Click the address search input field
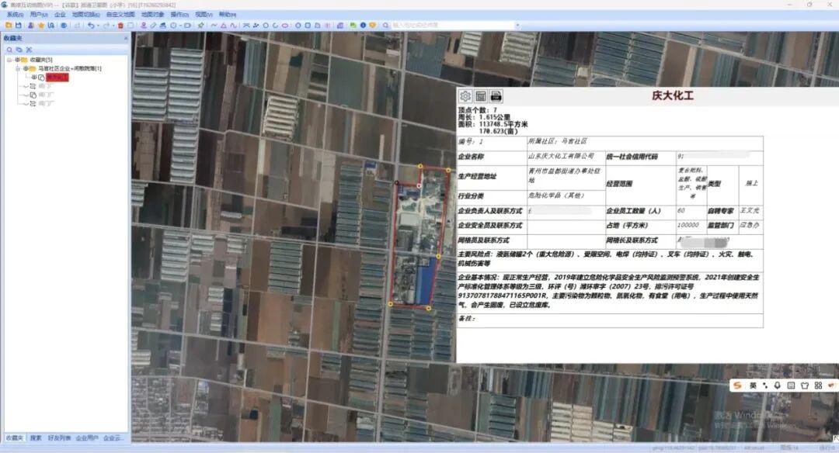 (451, 26)
